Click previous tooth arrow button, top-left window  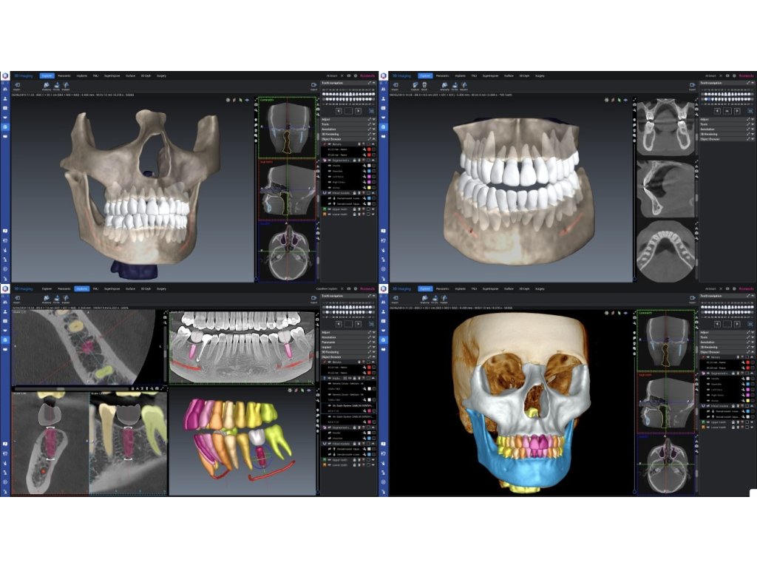339,111
